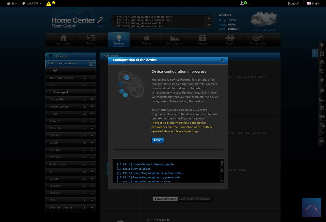The height and width of the screenshot is (222, 326).
Task: Click the blue exclamation notification icon
Action: tap(315, 53)
